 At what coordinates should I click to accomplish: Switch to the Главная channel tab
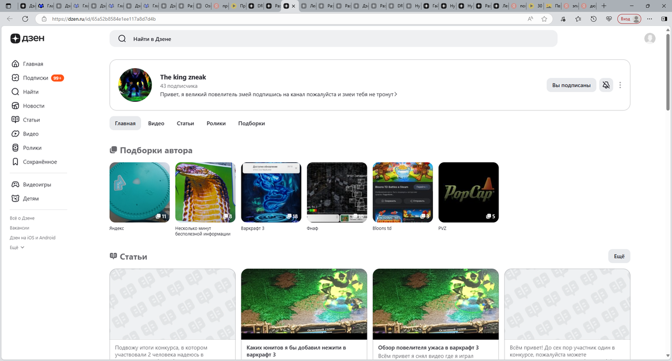click(125, 123)
